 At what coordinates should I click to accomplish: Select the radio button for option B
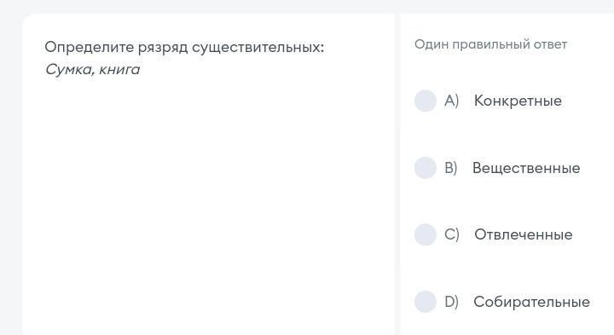click(x=426, y=168)
